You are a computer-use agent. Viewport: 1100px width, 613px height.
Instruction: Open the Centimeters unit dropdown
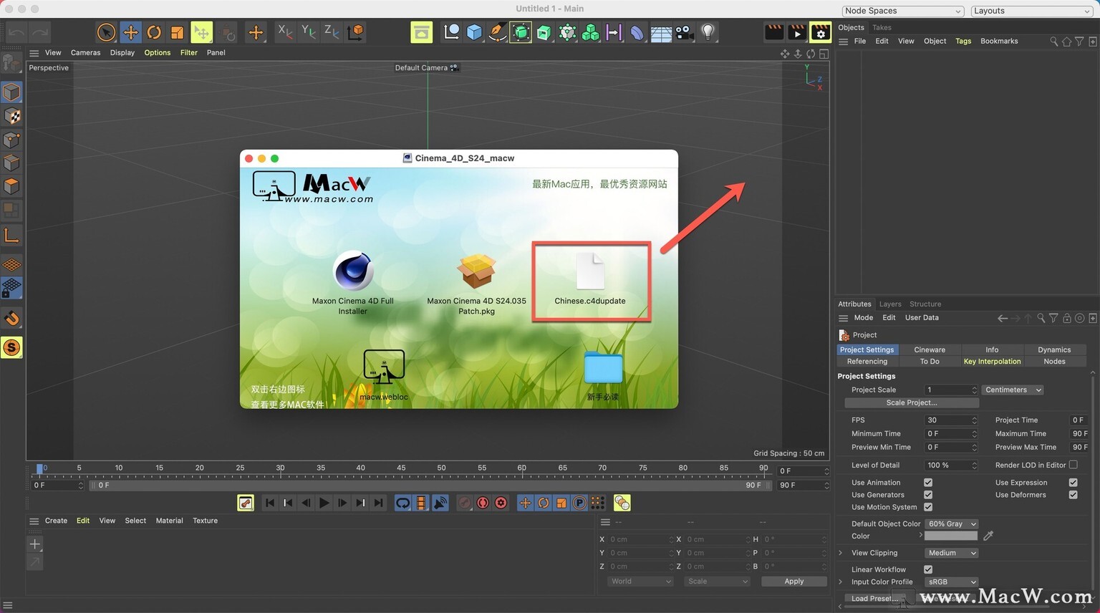tap(1013, 390)
